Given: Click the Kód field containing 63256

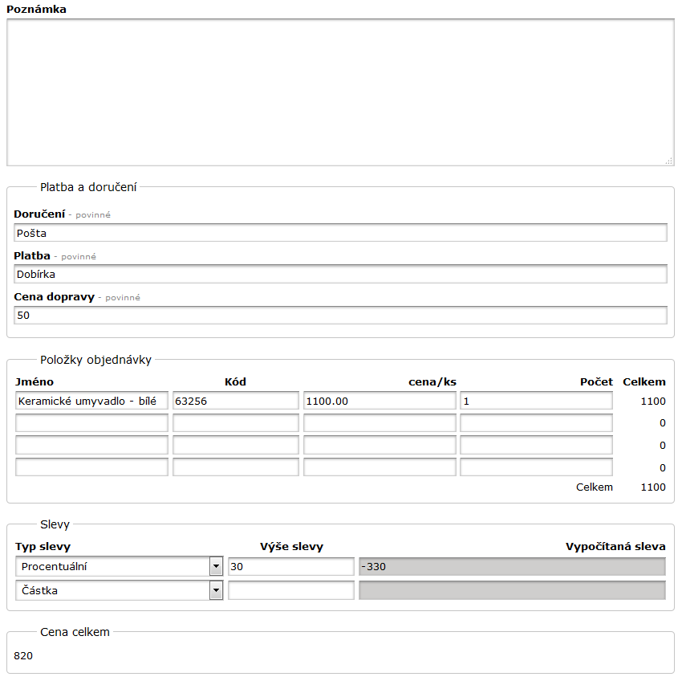Looking at the screenshot, I should 235,401.
